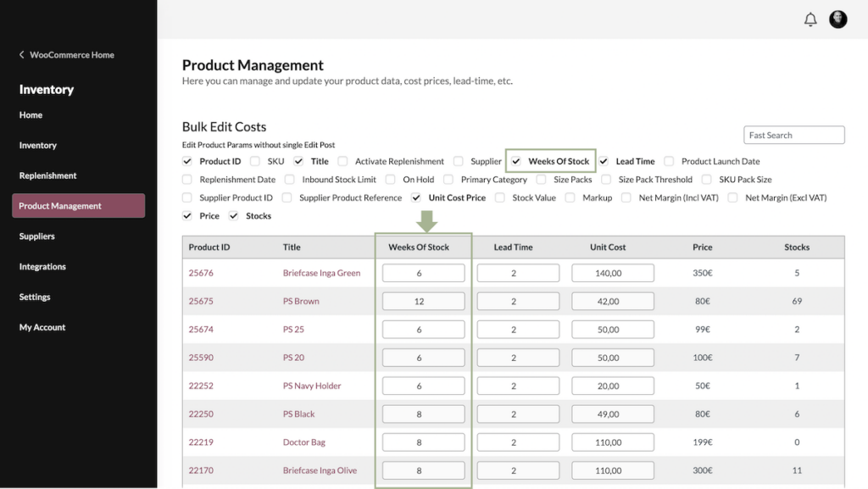Click the Weeks Of Stock column header
The image size is (868, 489).
point(419,247)
